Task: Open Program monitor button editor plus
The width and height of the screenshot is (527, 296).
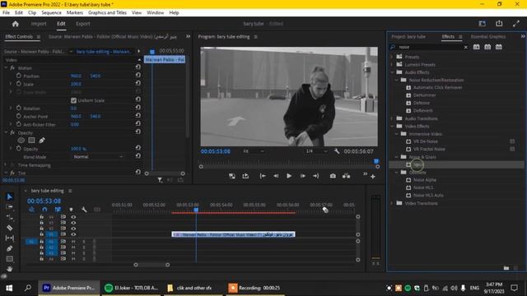Action: [x=373, y=177]
